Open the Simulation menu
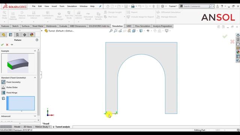Image resolution: width=240 pixels, height=135 pixels. click(x=72, y=6)
